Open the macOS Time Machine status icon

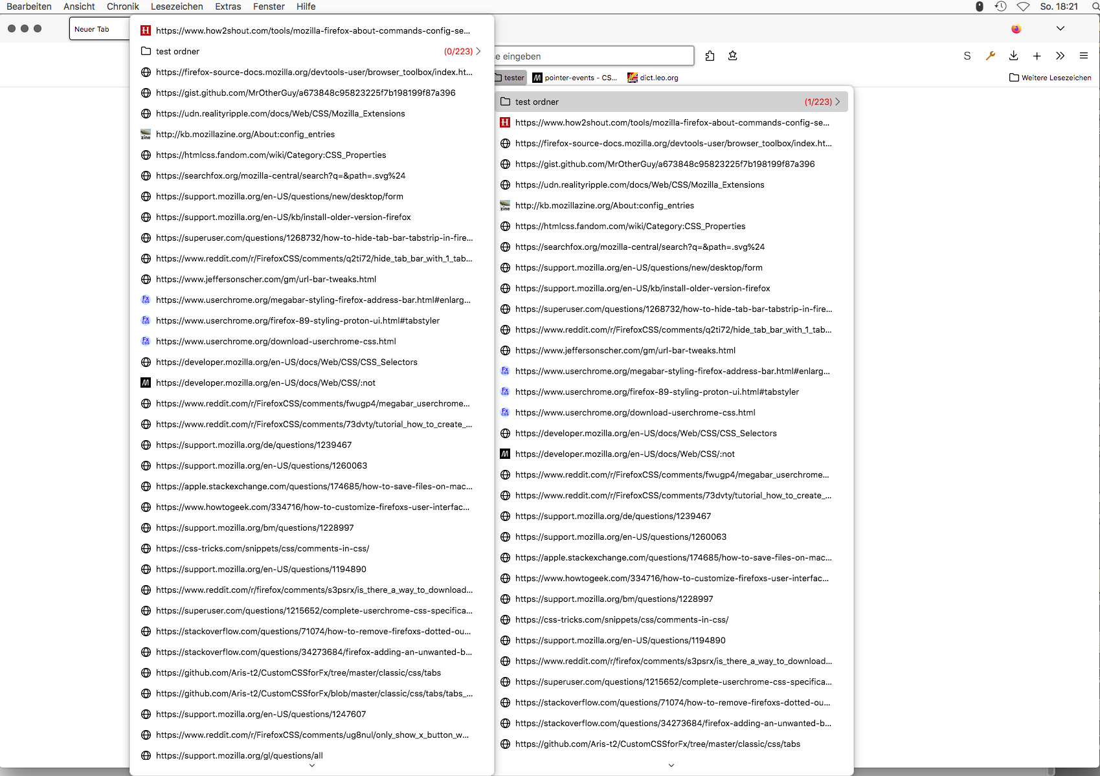(1001, 6)
